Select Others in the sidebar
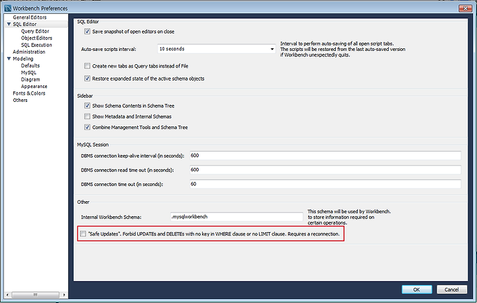Viewport: 477px width, 303px height. coord(20,101)
